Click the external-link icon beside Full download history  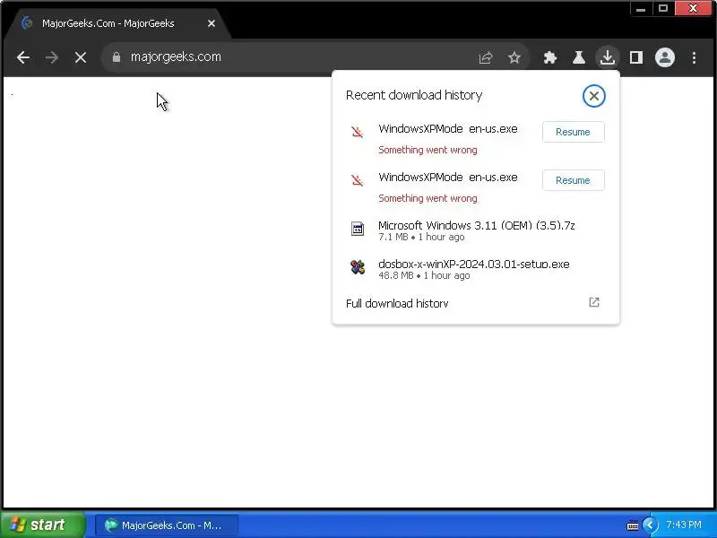594,302
